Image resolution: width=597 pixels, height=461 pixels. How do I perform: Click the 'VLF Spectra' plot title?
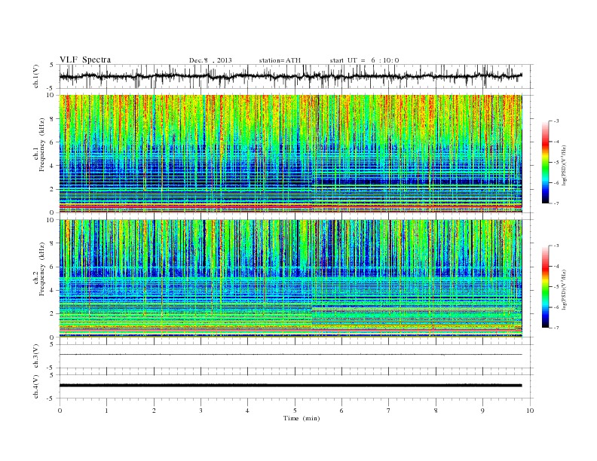85,60
